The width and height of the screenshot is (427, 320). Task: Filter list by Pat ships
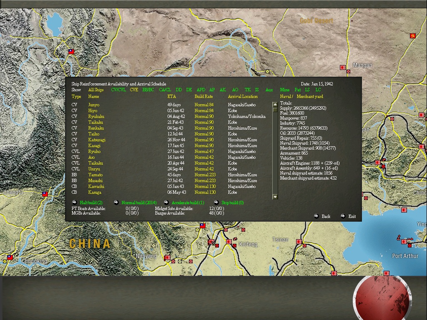click(x=298, y=90)
